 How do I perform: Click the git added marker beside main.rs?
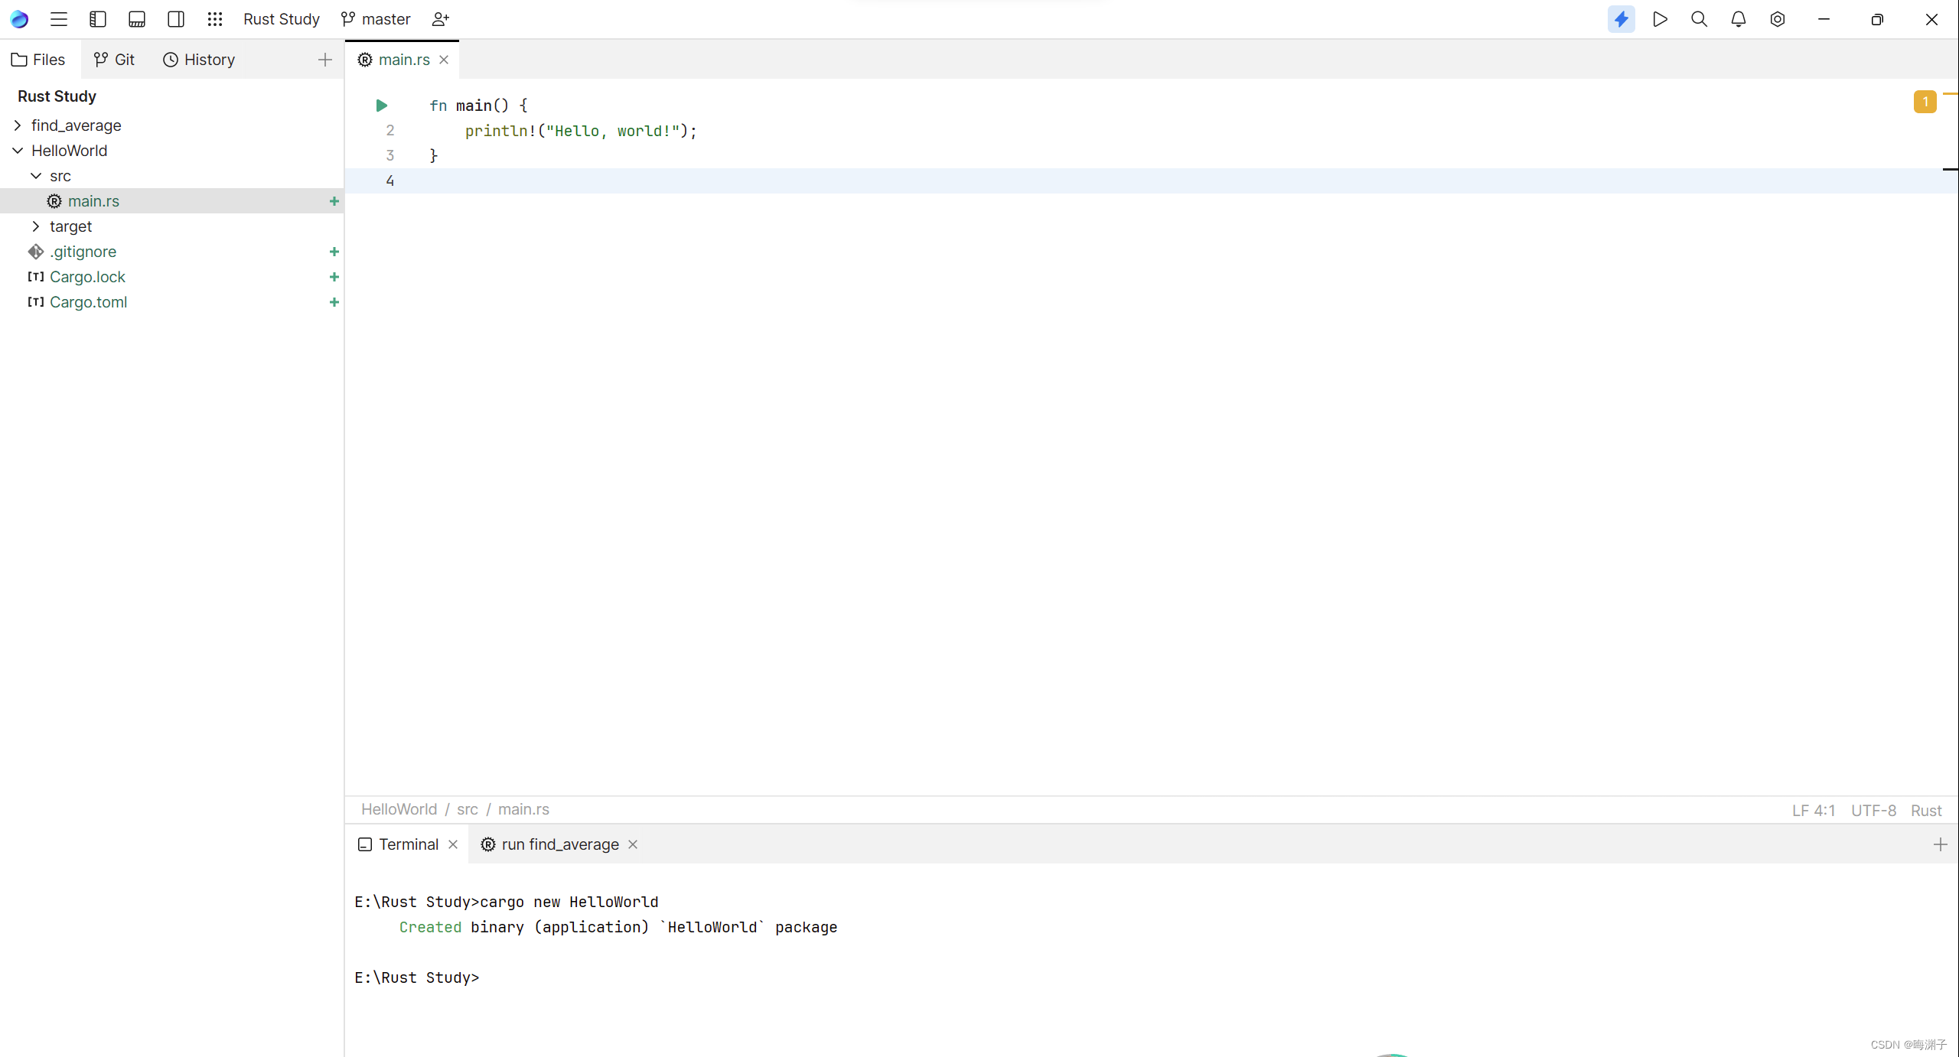click(334, 201)
